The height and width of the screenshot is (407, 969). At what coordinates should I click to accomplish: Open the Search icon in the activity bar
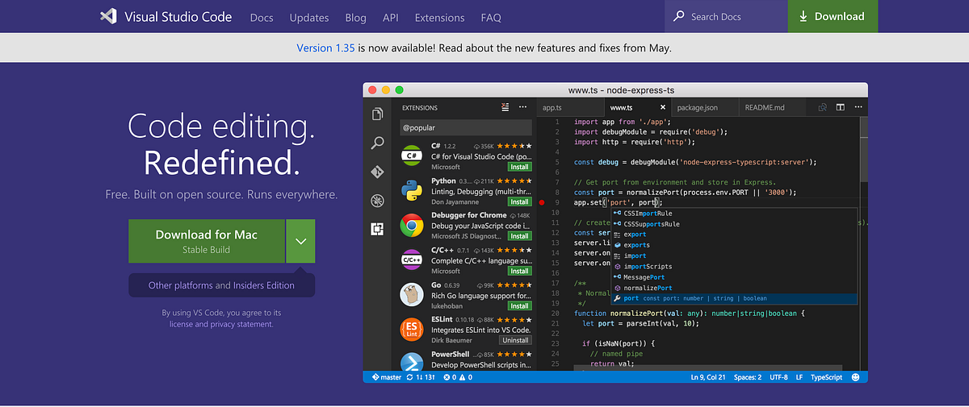click(377, 143)
